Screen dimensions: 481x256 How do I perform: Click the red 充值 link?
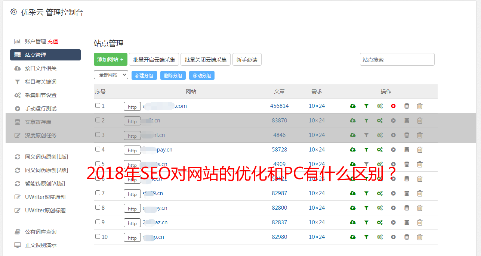point(53,41)
